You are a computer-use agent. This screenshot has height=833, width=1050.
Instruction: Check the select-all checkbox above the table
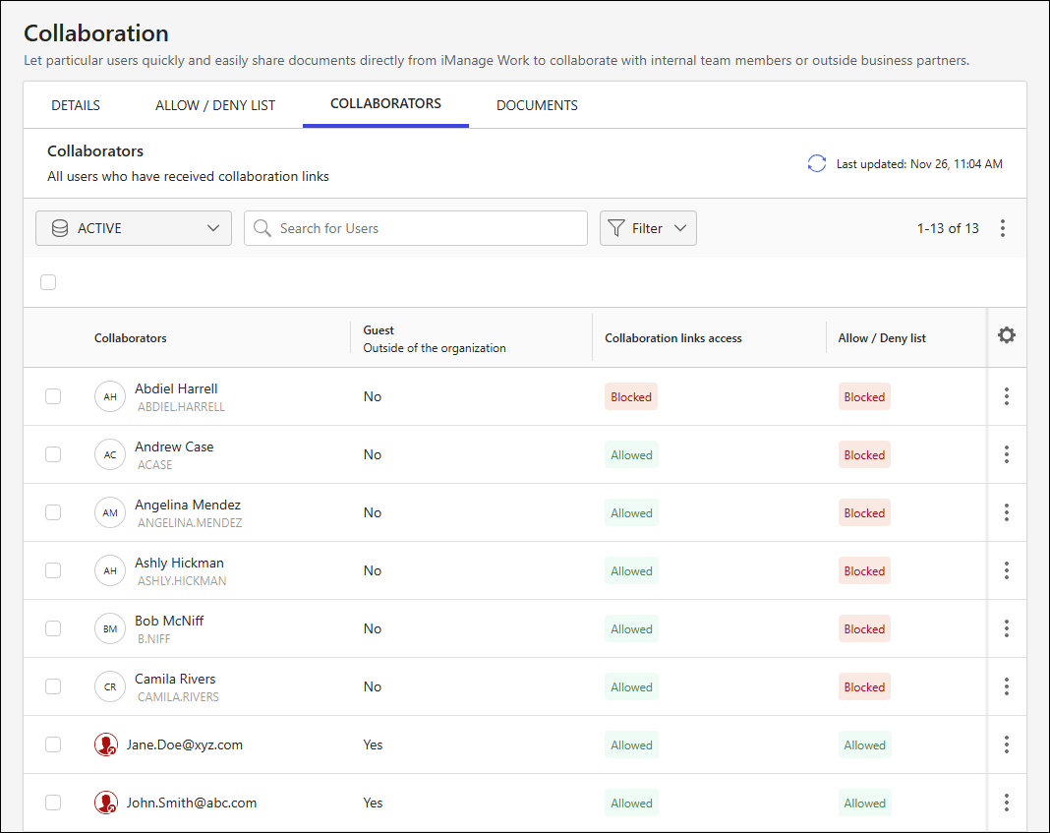48,282
